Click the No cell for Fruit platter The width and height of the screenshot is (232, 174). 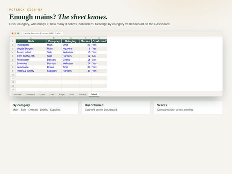click(99, 60)
